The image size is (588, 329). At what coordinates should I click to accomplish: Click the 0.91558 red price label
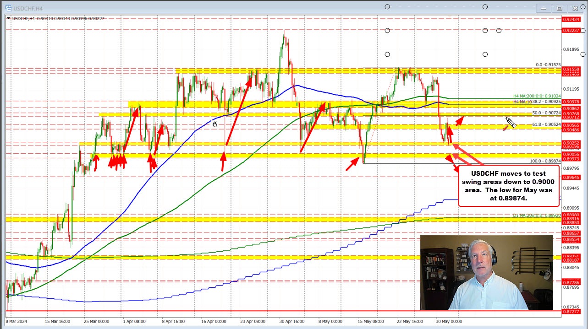571,69
